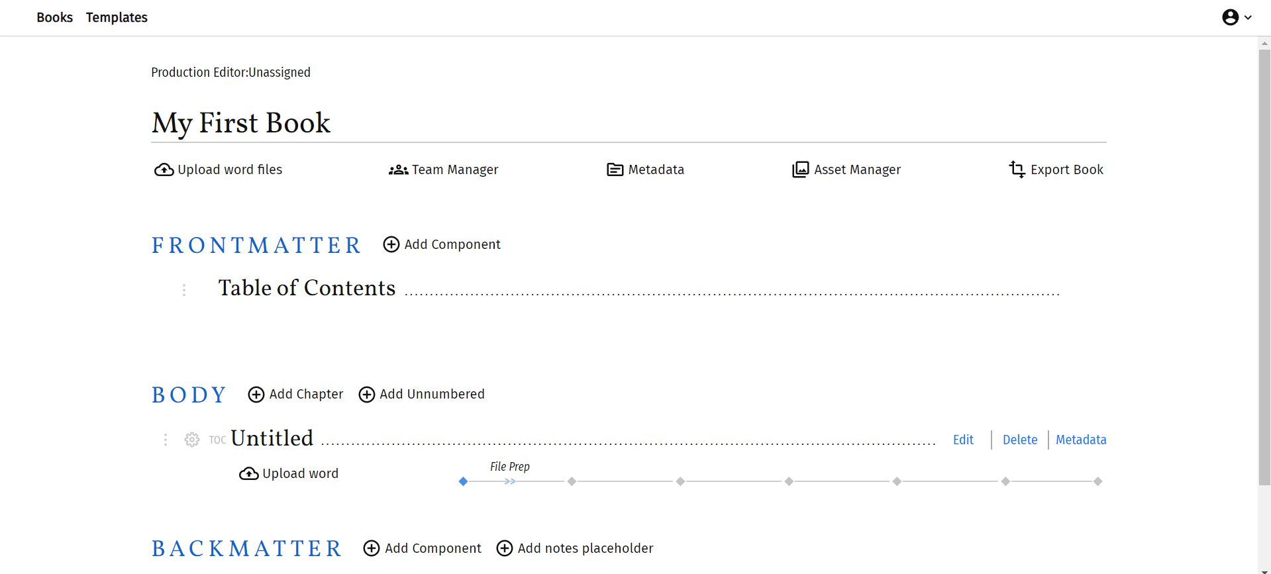Click the drag handle beside Table of Contents
Image resolution: width=1271 pixels, height=574 pixels.
click(184, 290)
